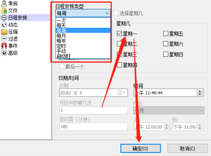Choose 手动 in schedule type list
211x156 pixels.
point(83,51)
